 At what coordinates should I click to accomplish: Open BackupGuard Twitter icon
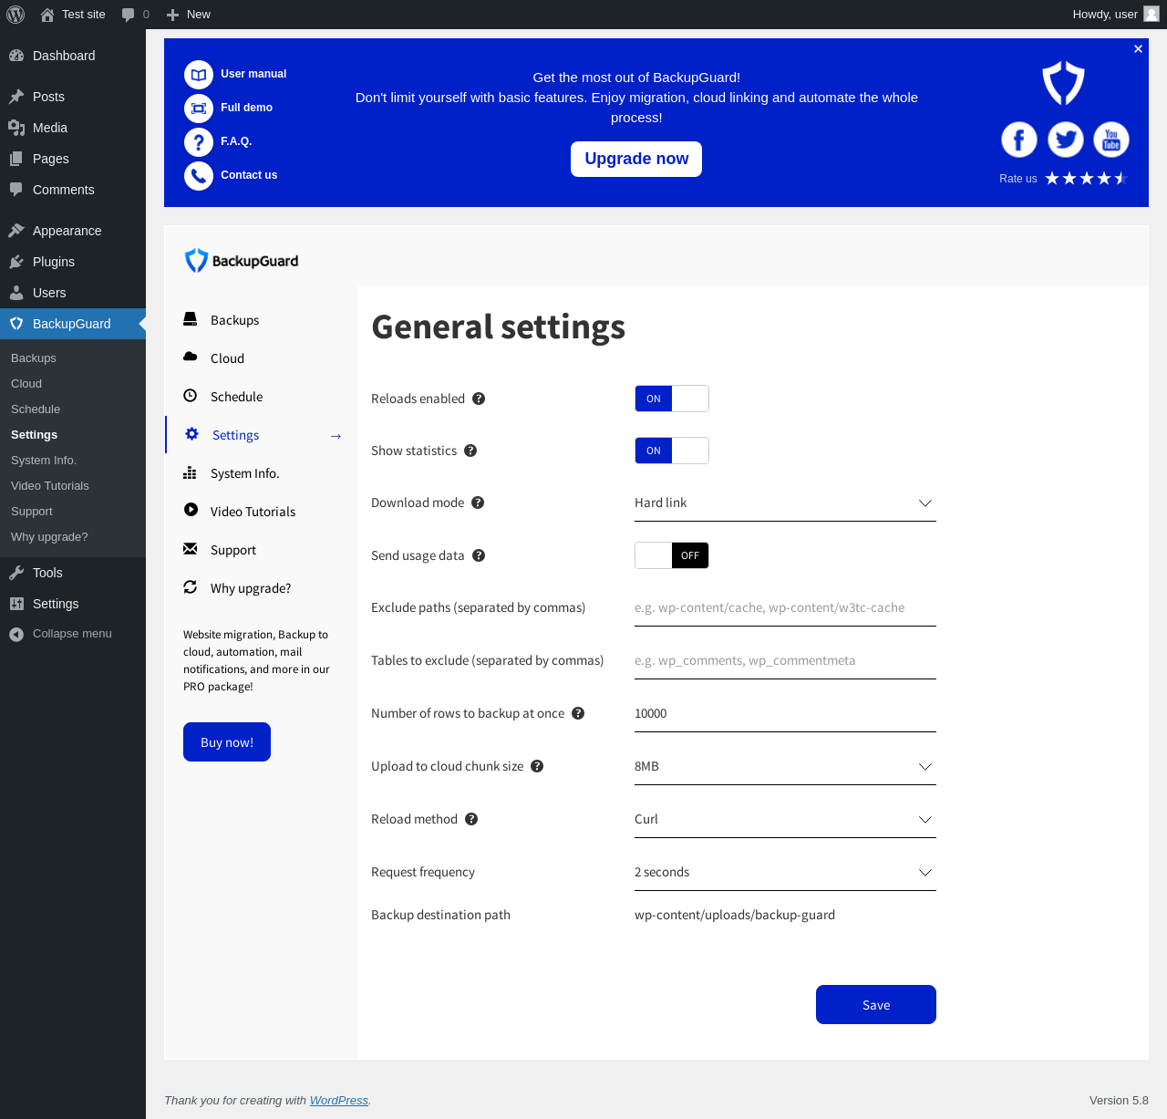[x=1066, y=140]
